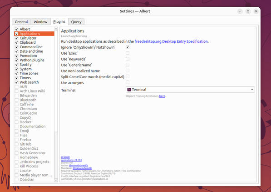
Task: Select the System plugin entry
Action: point(34,69)
